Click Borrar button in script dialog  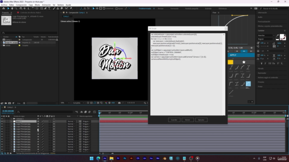[x=188, y=120]
